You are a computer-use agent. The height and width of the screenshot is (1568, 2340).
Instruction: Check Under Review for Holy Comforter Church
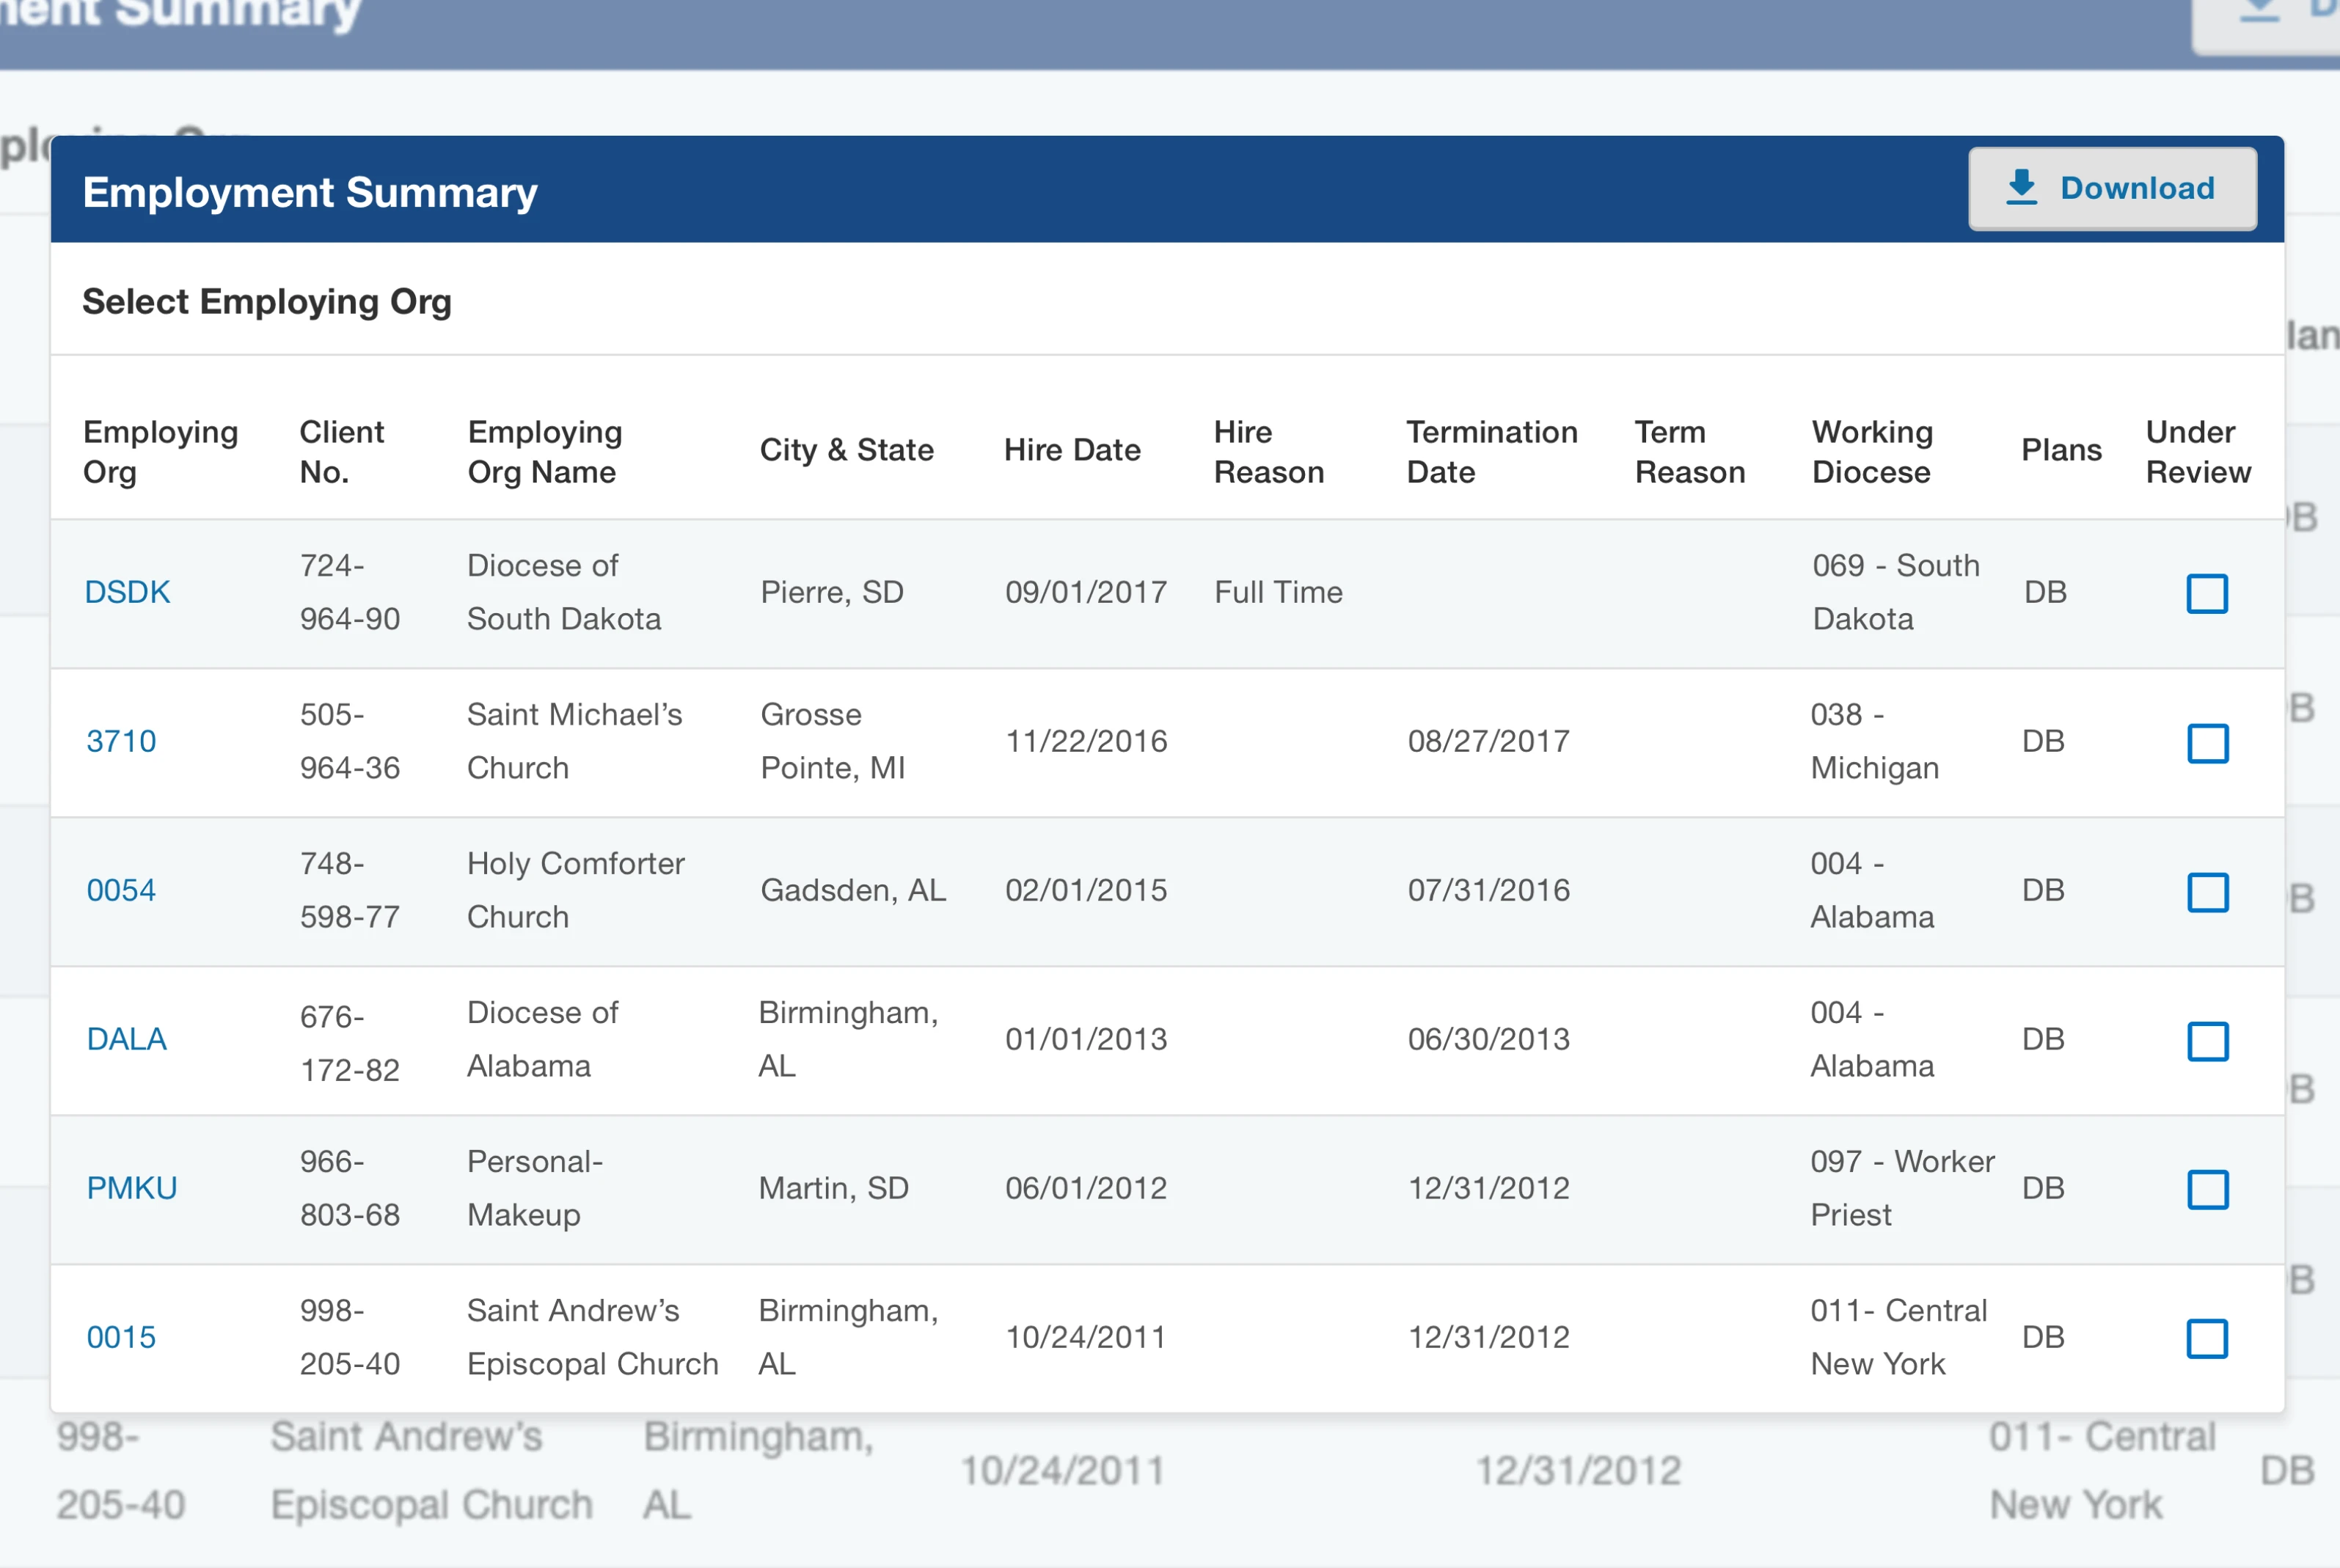point(2207,892)
